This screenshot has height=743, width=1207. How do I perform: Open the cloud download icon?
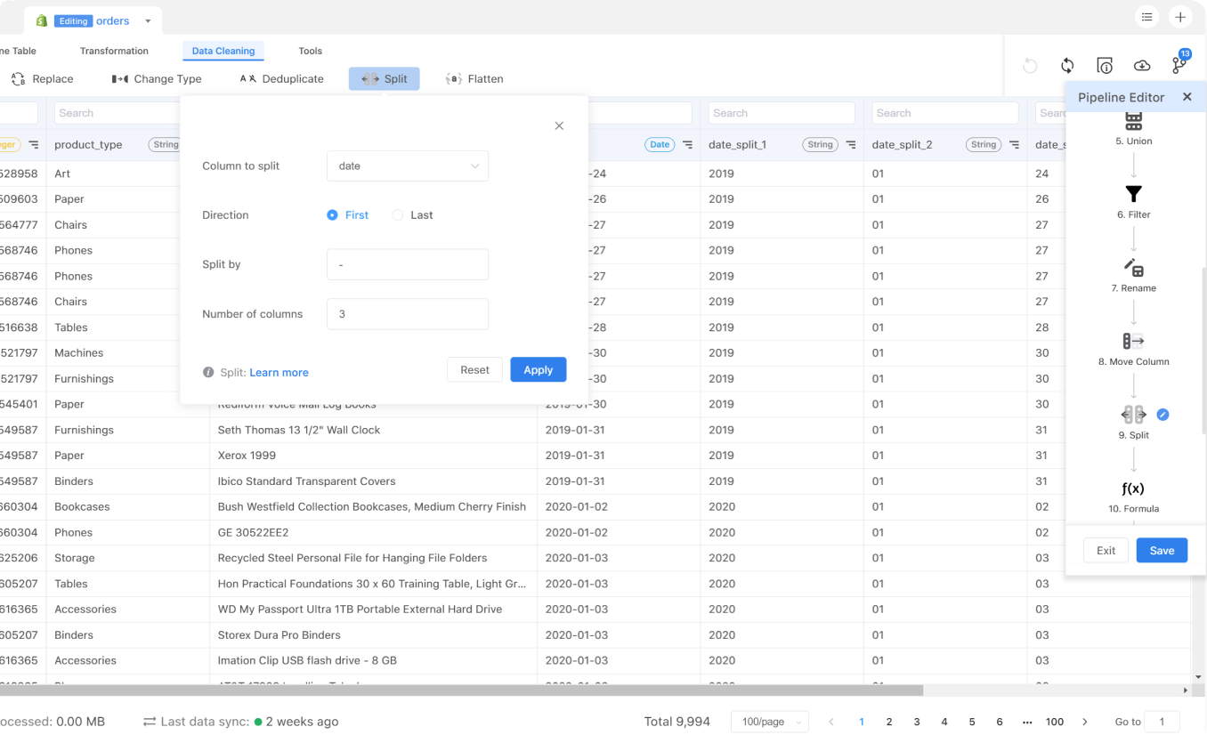1142,65
